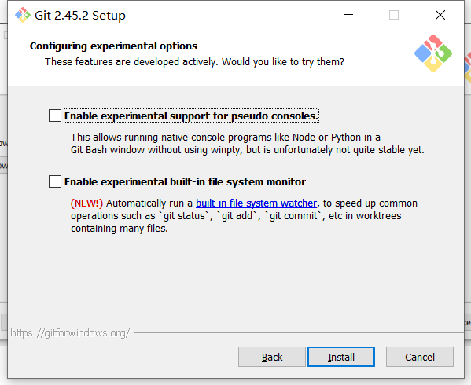The image size is (471, 385).
Task: Click the winpty description paragraph
Action: [247, 144]
